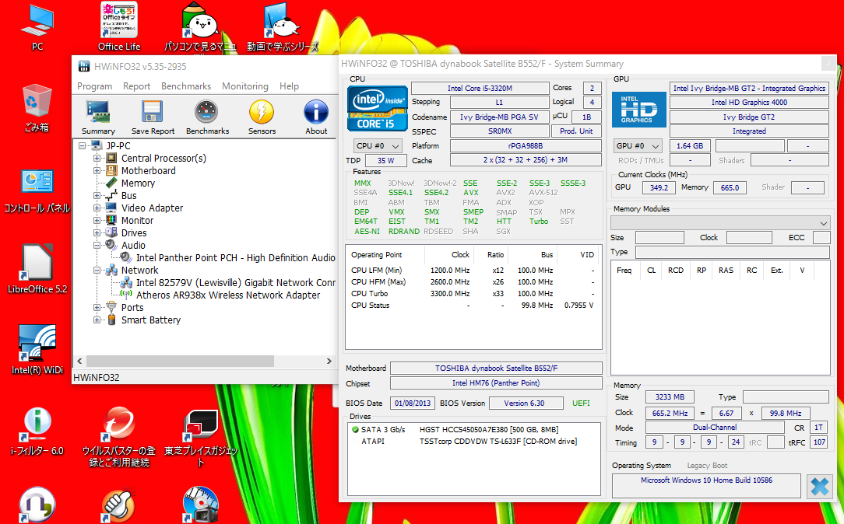
Task: Open the Sensors lightning icon
Action: pyautogui.click(x=262, y=117)
